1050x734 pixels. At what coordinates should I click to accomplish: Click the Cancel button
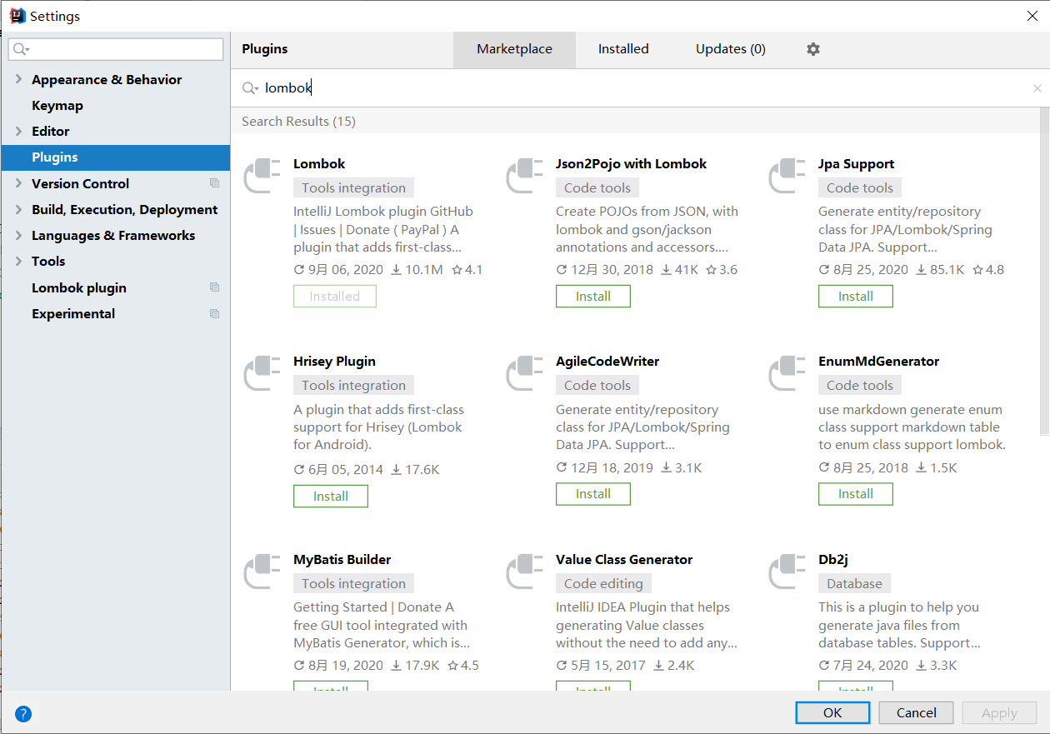[x=917, y=712]
